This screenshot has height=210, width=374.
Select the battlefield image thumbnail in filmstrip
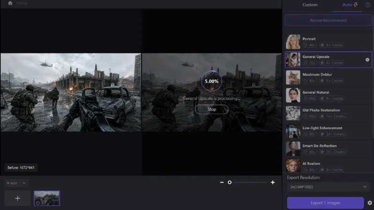click(47, 198)
